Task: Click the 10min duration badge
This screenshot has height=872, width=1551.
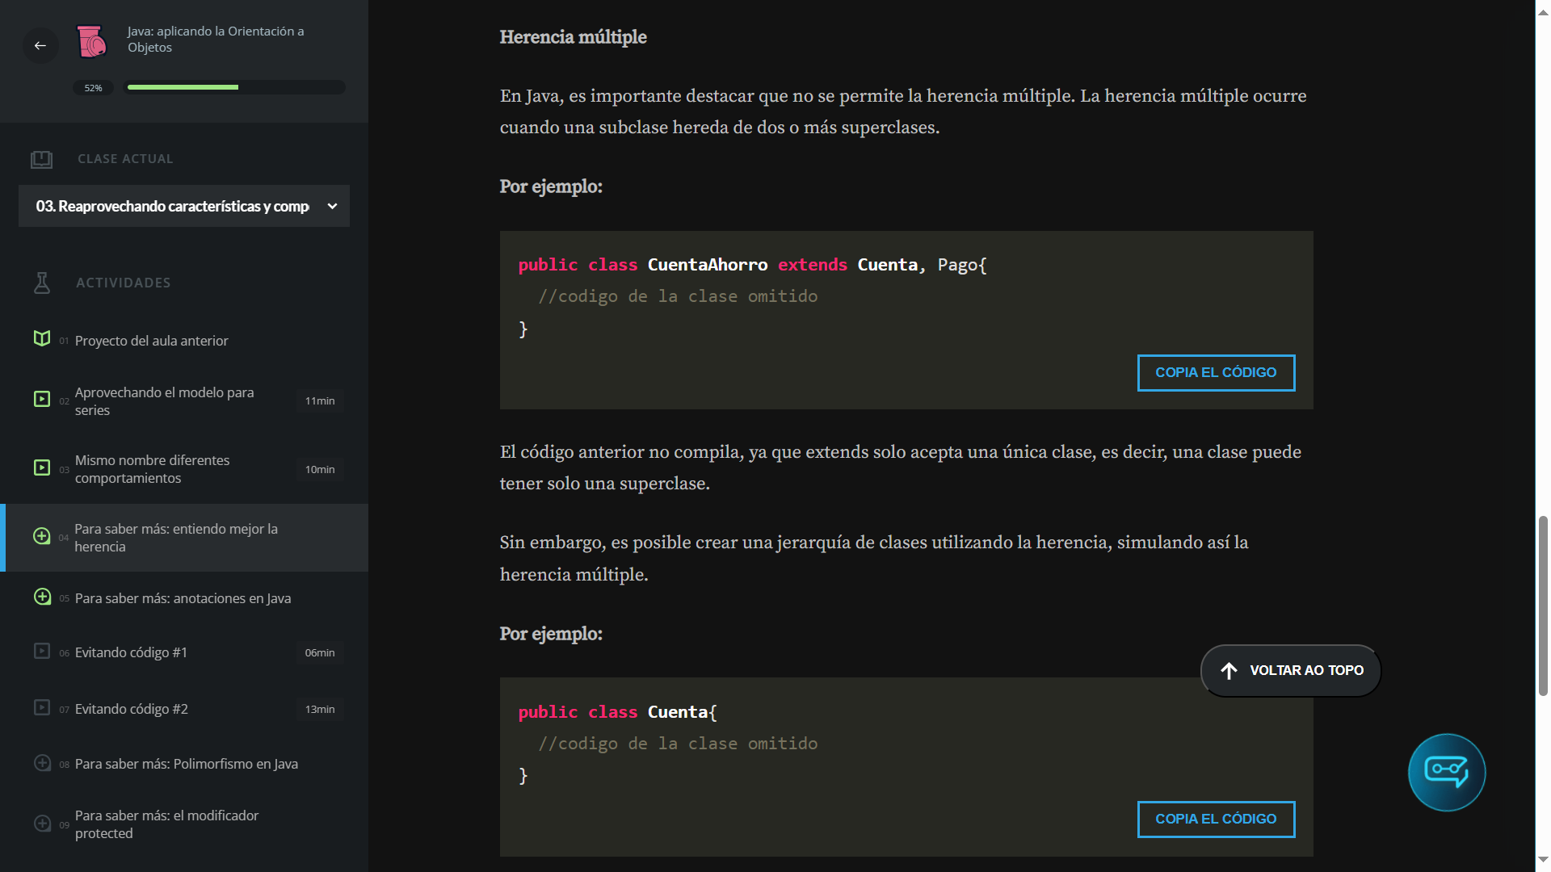Action: point(320,469)
